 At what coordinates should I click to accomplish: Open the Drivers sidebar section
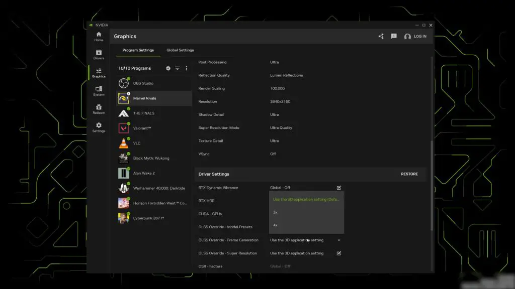pyautogui.click(x=99, y=54)
